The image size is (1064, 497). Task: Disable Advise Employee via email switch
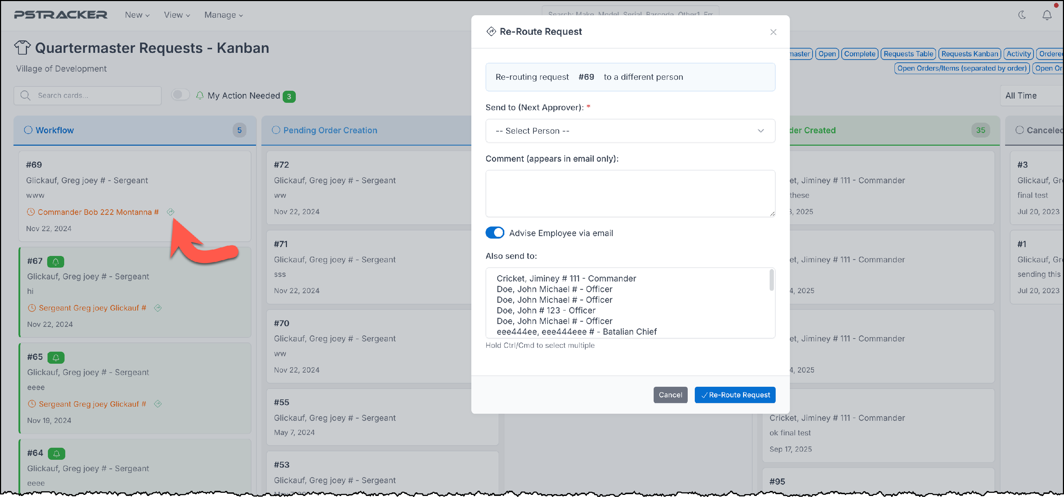pyautogui.click(x=495, y=233)
